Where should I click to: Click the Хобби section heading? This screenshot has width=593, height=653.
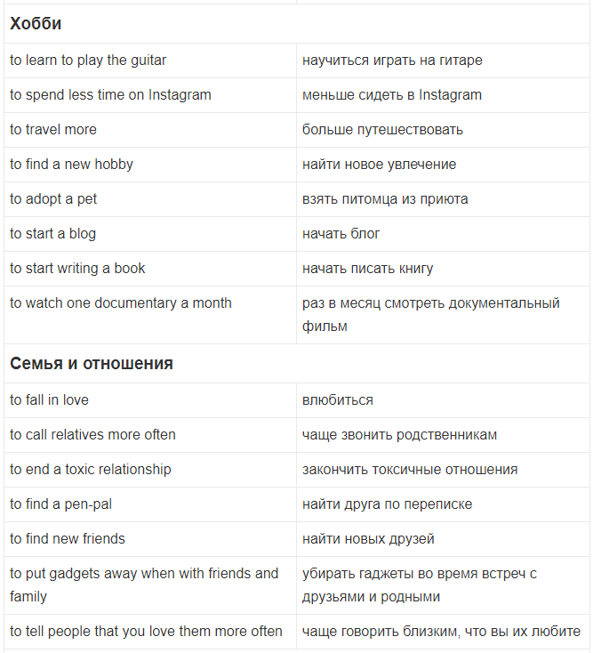tap(36, 24)
